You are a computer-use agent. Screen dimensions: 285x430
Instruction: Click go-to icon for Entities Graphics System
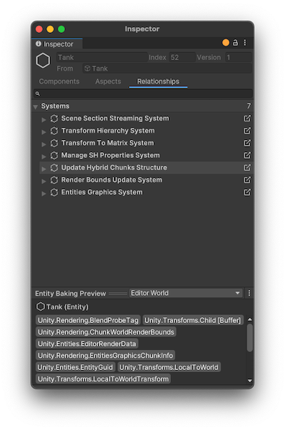coord(247,192)
